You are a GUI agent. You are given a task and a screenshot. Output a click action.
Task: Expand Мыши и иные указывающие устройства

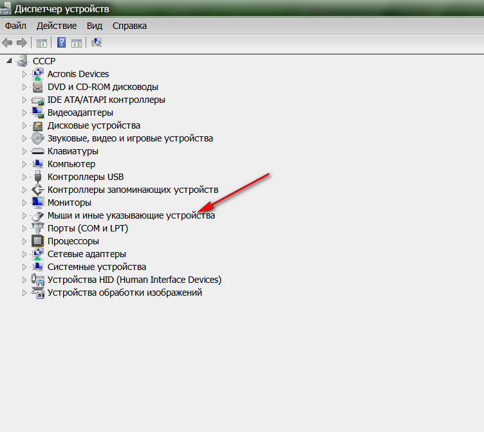24,215
